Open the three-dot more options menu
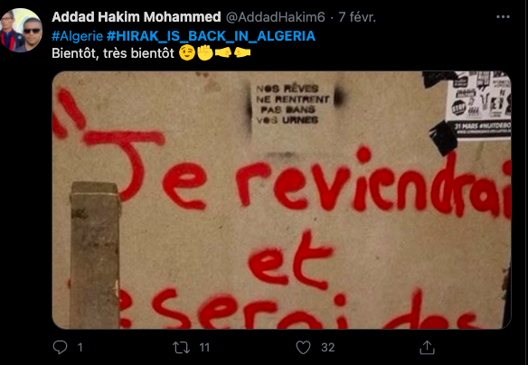The image size is (528, 365). 503,17
